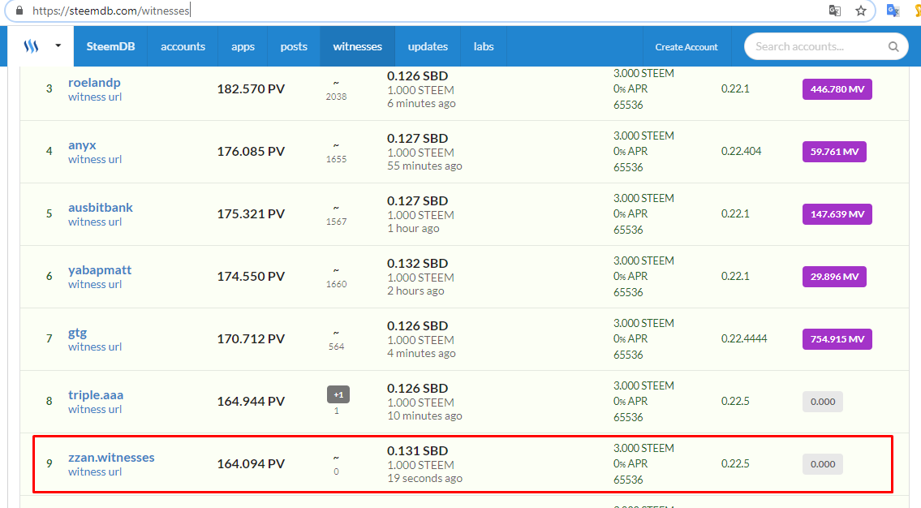Open roelandp witness profile
This screenshot has height=508, width=921.
click(x=94, y=82)
